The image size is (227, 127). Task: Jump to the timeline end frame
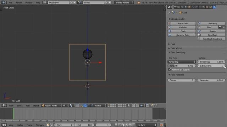(x=134, y=125)
